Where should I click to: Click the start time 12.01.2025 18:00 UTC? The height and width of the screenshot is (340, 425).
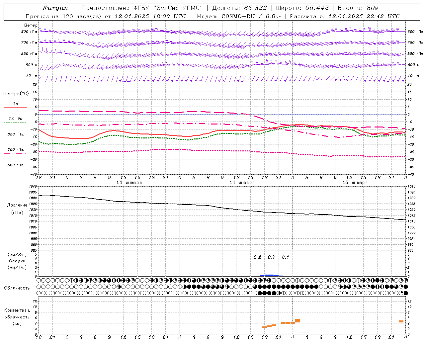(150, 16)
